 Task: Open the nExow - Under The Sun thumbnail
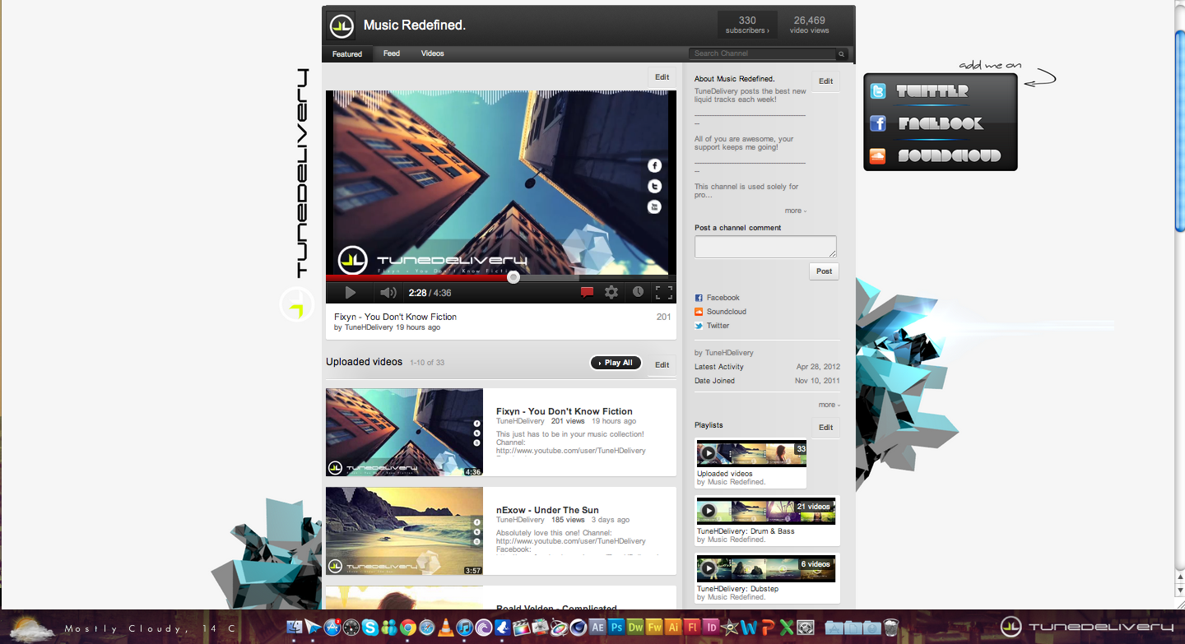(x=404, y=530)
